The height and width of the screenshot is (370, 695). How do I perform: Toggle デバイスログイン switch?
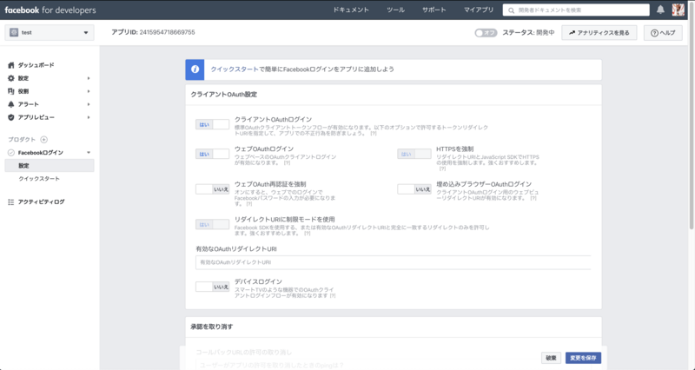(212, 287)
